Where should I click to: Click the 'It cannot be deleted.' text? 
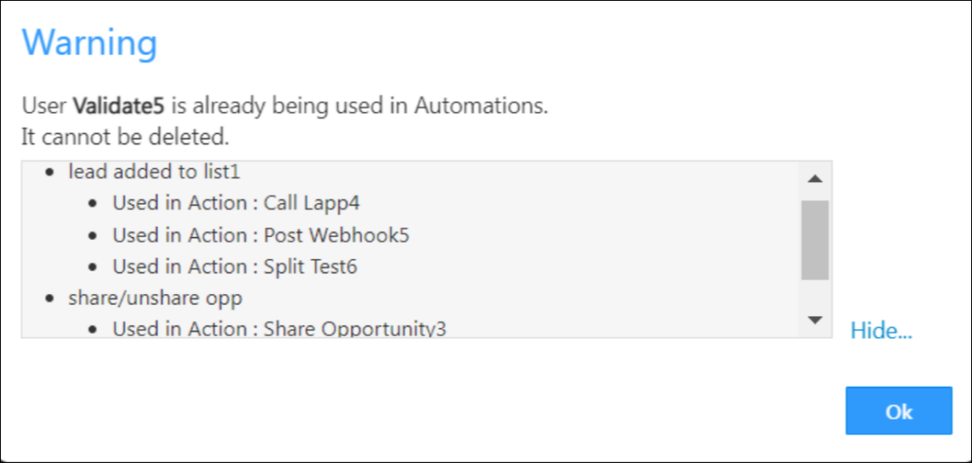pos(125,137)
